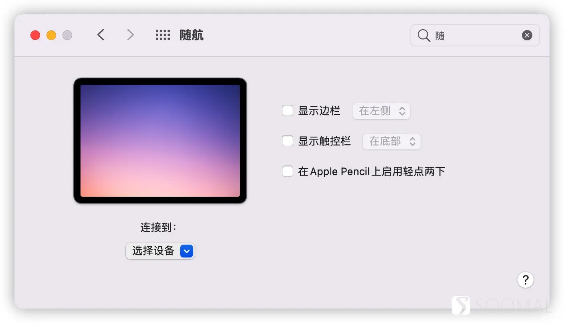
Task: Click into the search field containing 随
Action: 475,36
